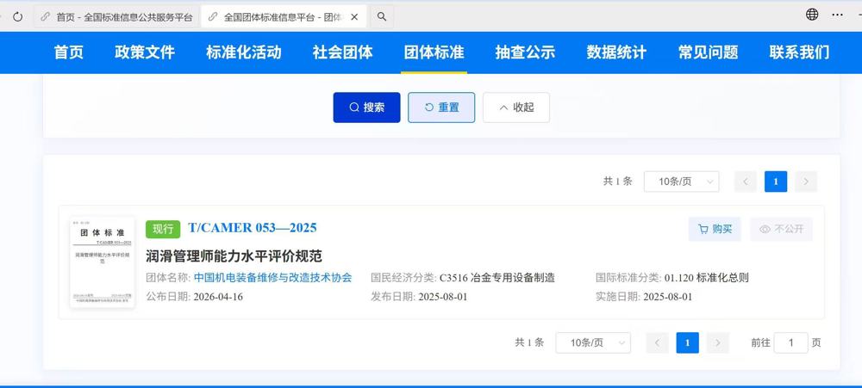Open the browser tab search magnifier icon
862x388 pixels.
tap(382, 16)
